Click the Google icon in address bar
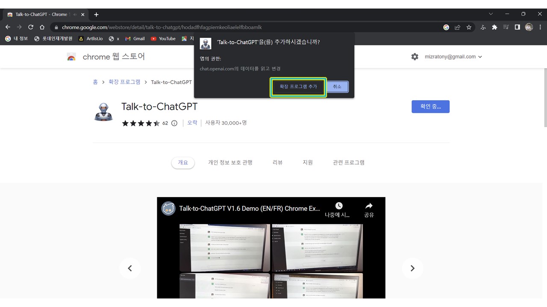Viewport: 547px width, 307px height. [x=446, y=27]
